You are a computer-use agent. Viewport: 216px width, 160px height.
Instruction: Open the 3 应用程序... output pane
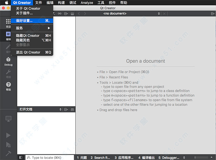124,157
